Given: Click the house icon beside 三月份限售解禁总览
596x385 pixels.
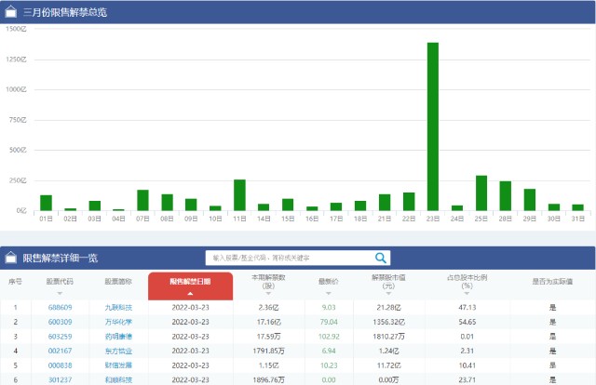Looking at the screenshot, I should [10, 12].
